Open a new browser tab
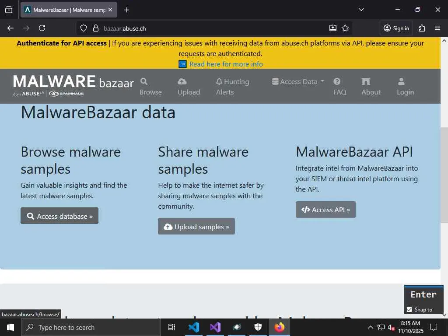 coord(126,10)
